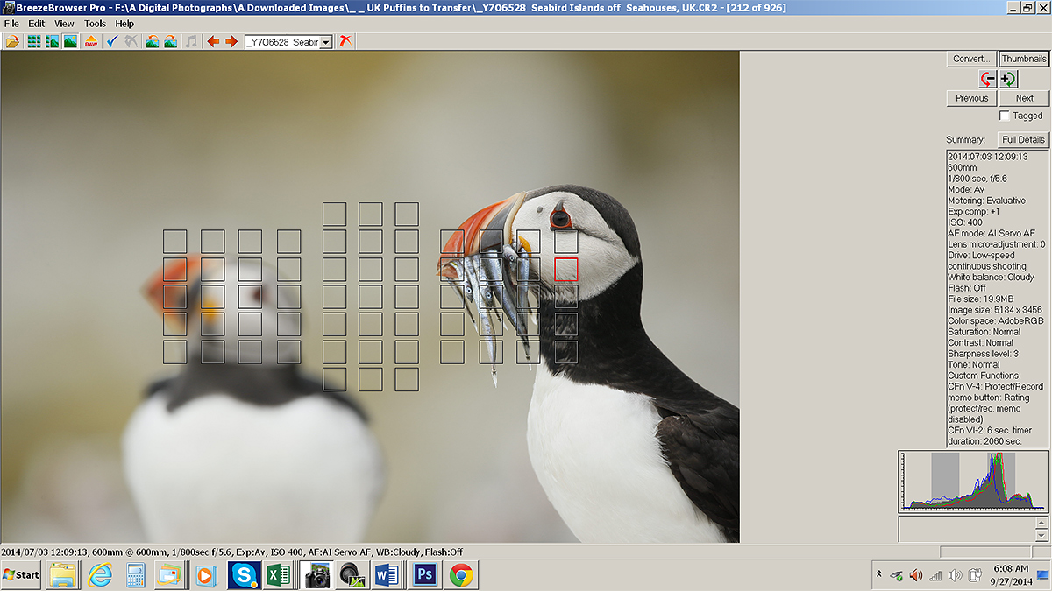Click the red active AF point on puffin

(566, 269)
